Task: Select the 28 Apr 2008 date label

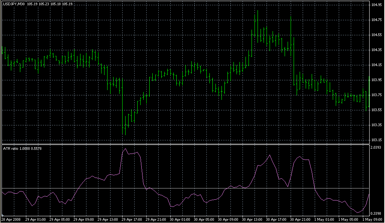Action: (11, 219)
